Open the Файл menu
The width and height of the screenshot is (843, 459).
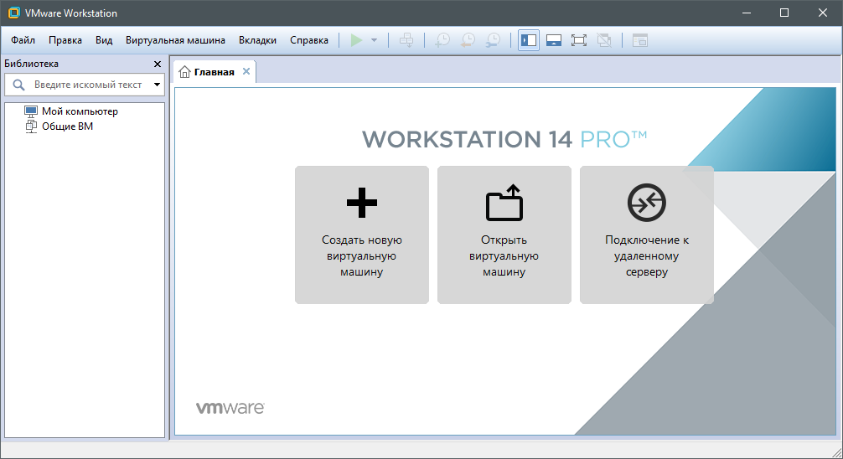click(23, 40)
